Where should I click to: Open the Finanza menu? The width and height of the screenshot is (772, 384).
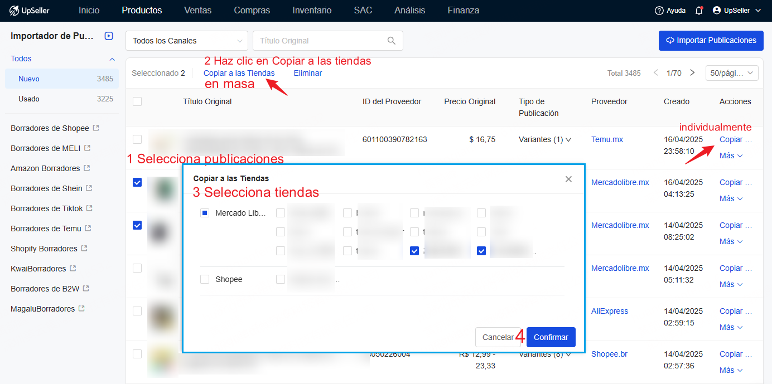(464, 11)
